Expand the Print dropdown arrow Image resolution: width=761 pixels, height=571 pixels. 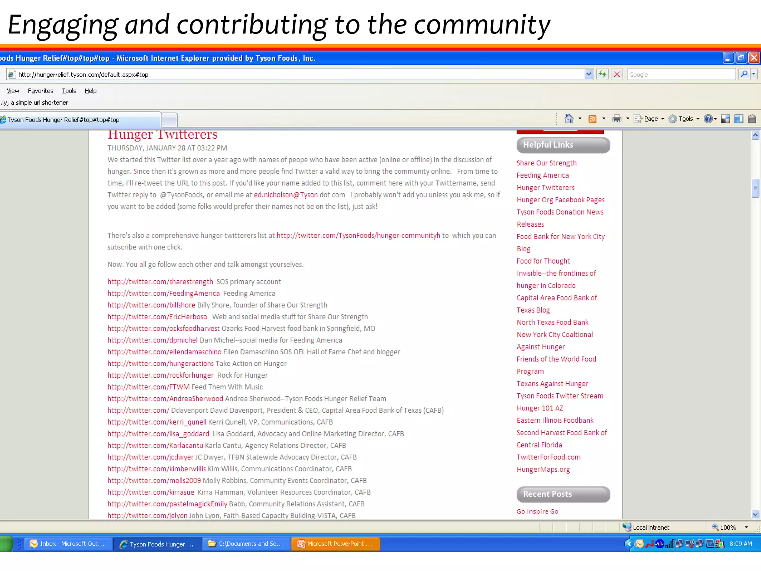(x=628, y=119)
